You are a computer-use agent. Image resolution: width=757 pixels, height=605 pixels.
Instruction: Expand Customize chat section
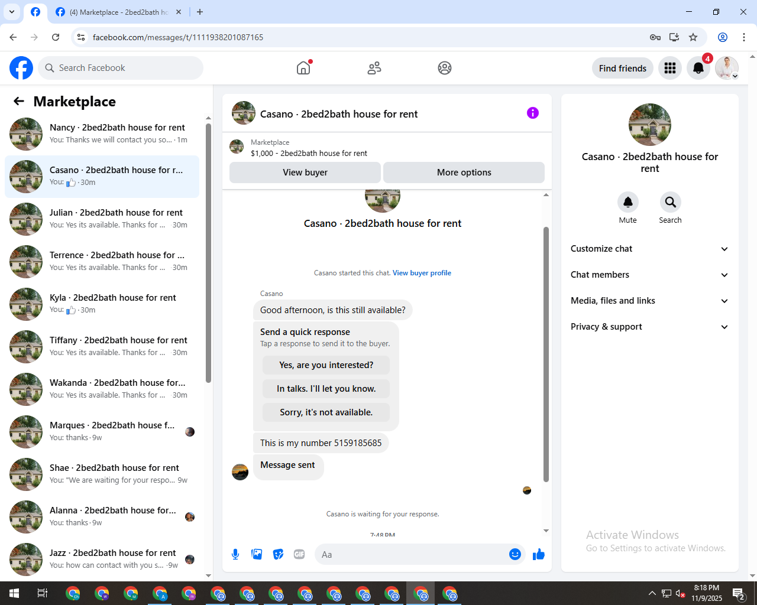point(649,249)
